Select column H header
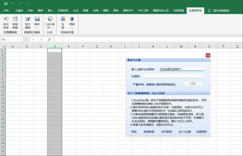The width and height of the screenshot is (243, 156). coord(111,46)
